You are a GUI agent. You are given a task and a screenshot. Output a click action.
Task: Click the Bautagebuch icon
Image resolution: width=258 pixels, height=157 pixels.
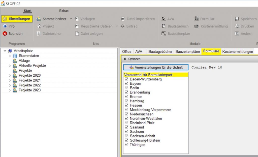164,26
